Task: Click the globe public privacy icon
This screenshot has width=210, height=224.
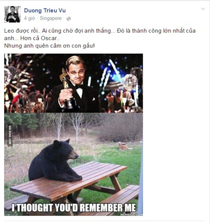Action: 68,19
